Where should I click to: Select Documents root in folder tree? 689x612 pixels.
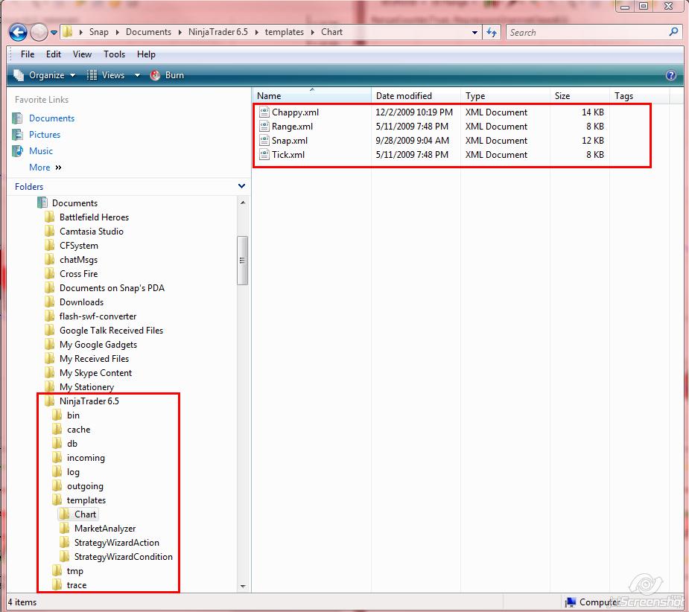tap(74, 203)
